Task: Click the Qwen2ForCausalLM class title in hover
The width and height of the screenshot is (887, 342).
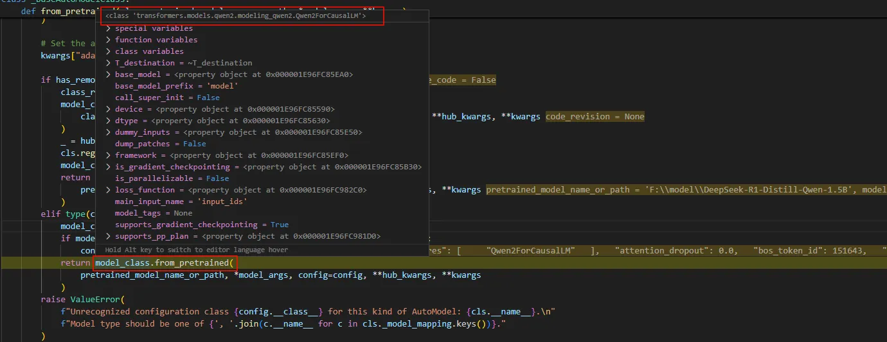Action: pyautogui.click(x=236, y=15)
